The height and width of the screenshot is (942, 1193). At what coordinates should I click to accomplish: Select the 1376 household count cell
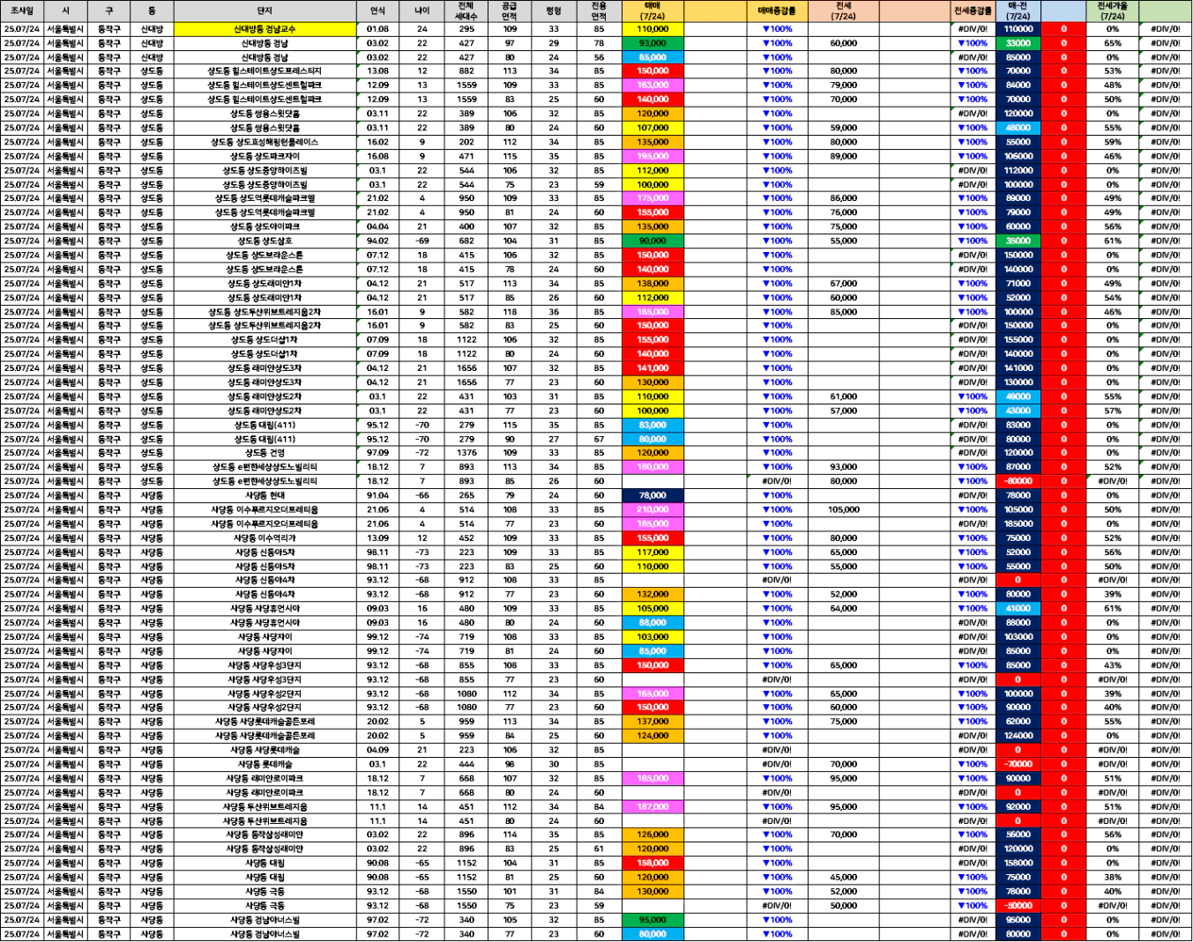(x=466, y=453)
